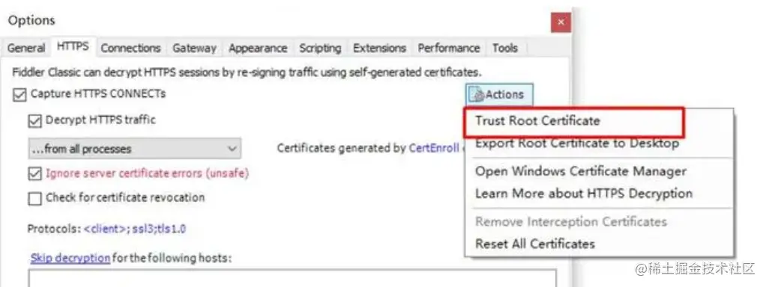Switch to the Tools tab
Image resolution: width=766 pixels, height=287 pixels.
504,48
